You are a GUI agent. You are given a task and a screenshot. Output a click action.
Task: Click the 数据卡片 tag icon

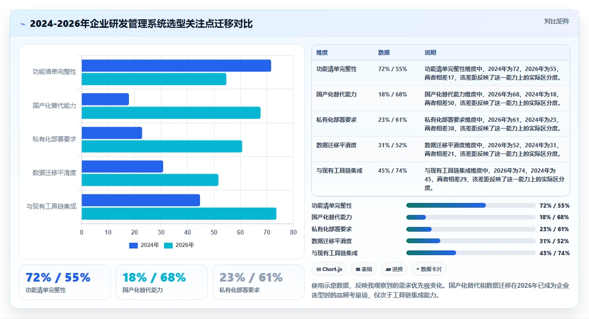pyautogui.click(x=418, y=269)
